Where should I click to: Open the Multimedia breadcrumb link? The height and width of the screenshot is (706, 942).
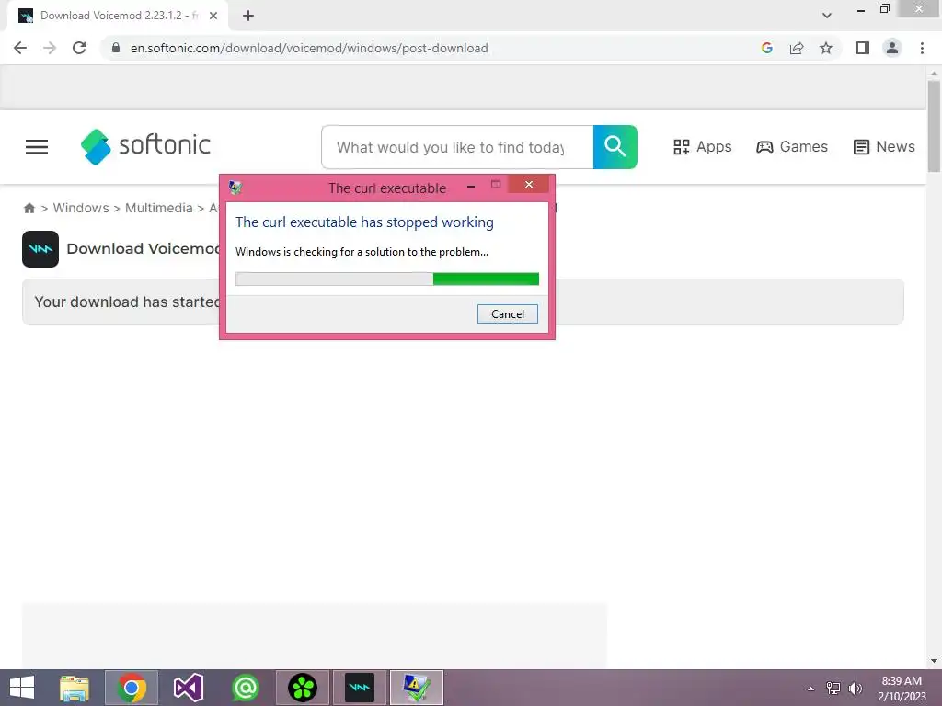[x=158, y=208]
